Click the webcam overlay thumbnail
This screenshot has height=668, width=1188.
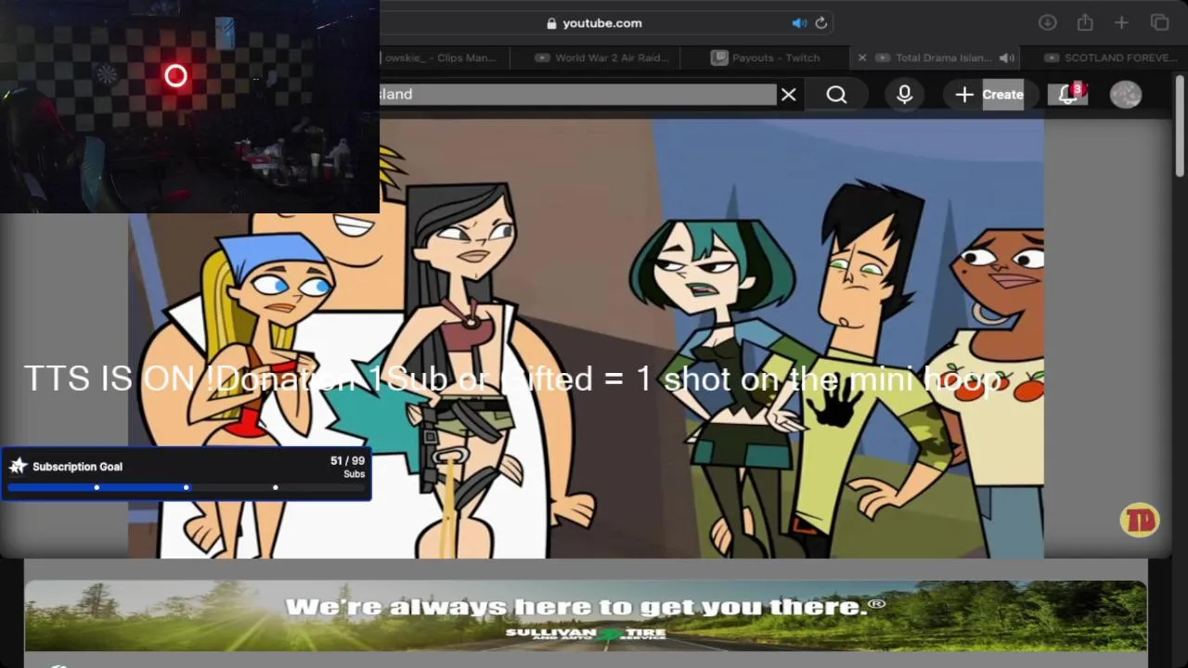tap(189, 107)
